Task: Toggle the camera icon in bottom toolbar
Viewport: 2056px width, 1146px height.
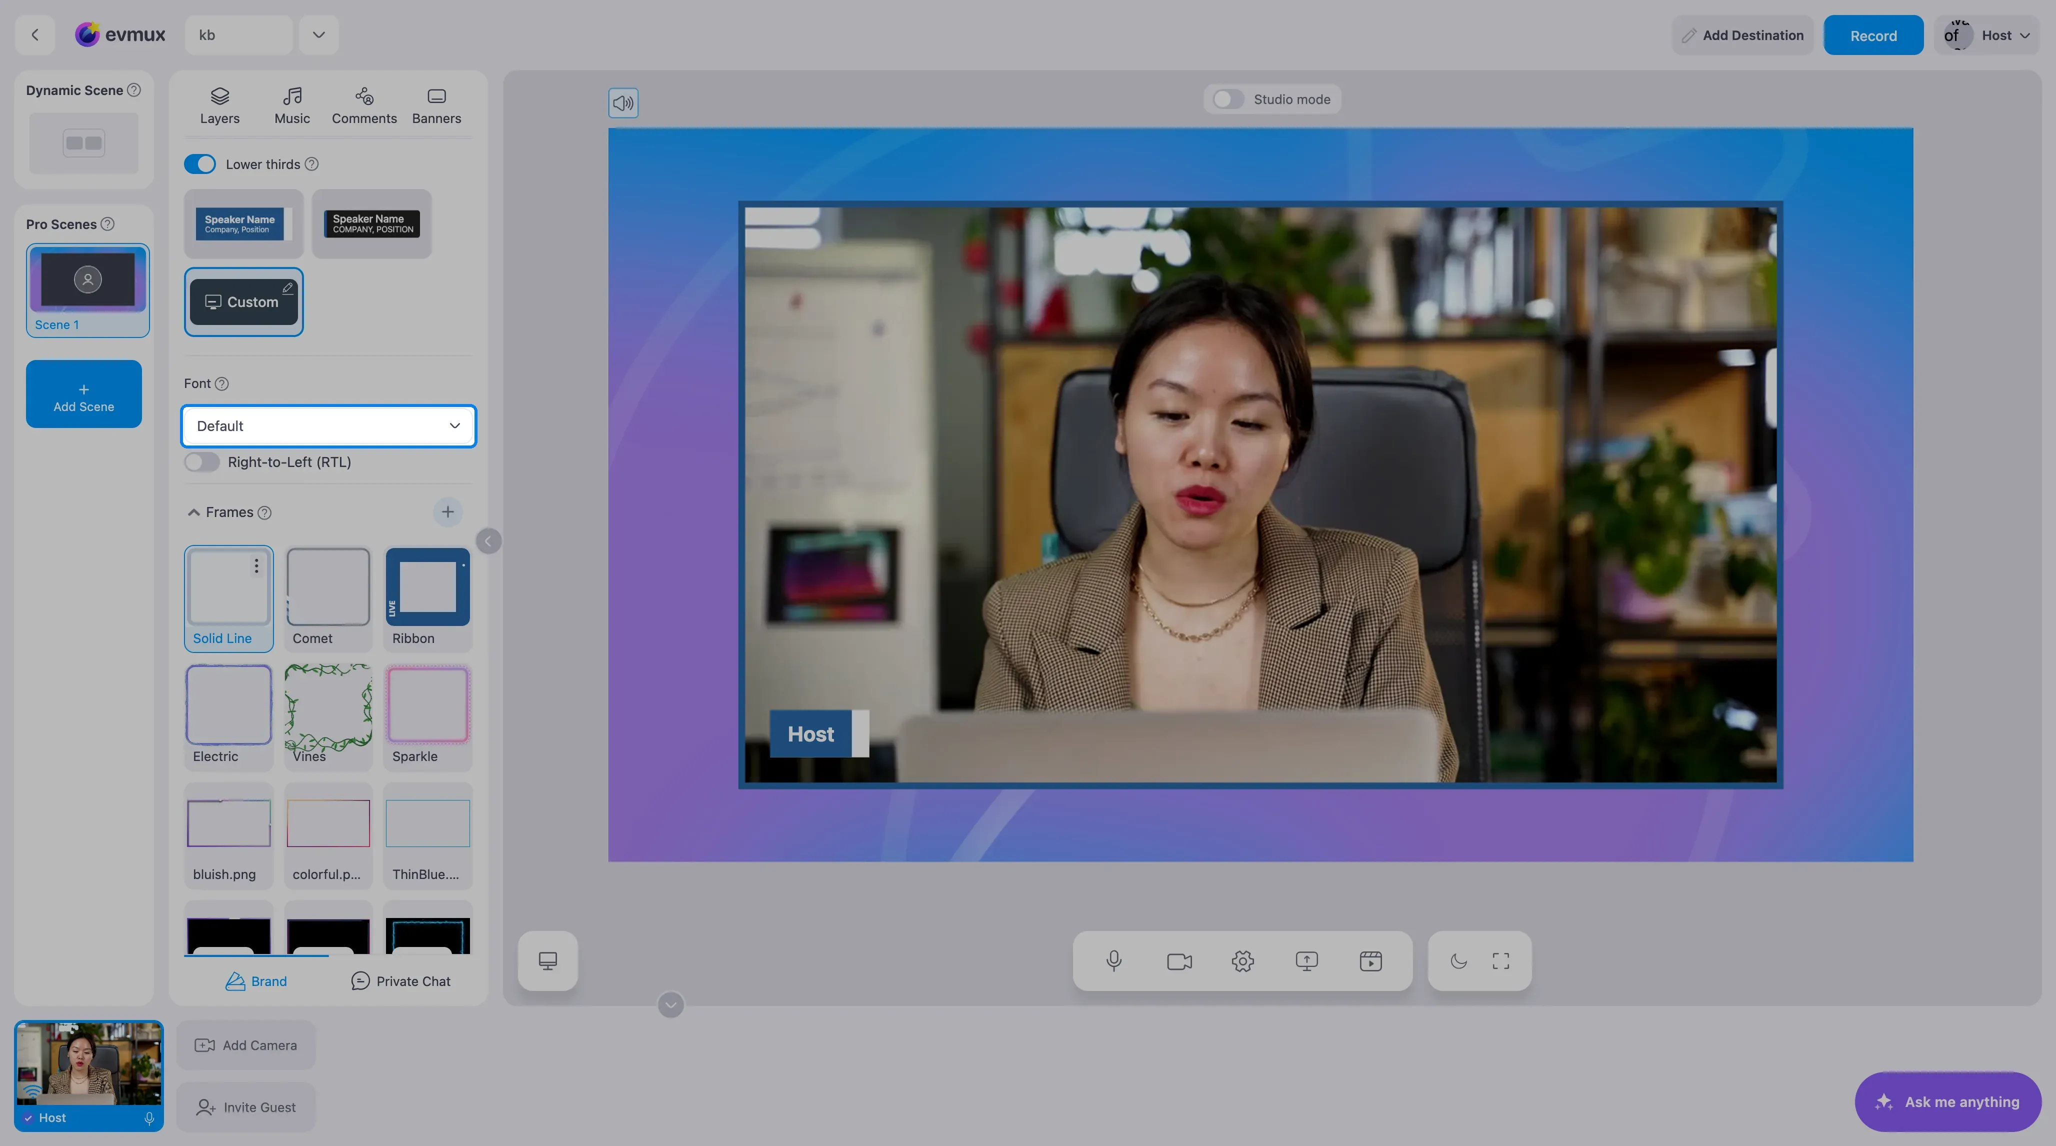Action: (1179, 961)
